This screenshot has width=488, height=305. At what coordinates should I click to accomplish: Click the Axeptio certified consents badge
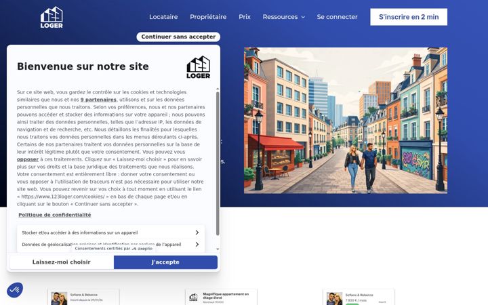point(114,249)
